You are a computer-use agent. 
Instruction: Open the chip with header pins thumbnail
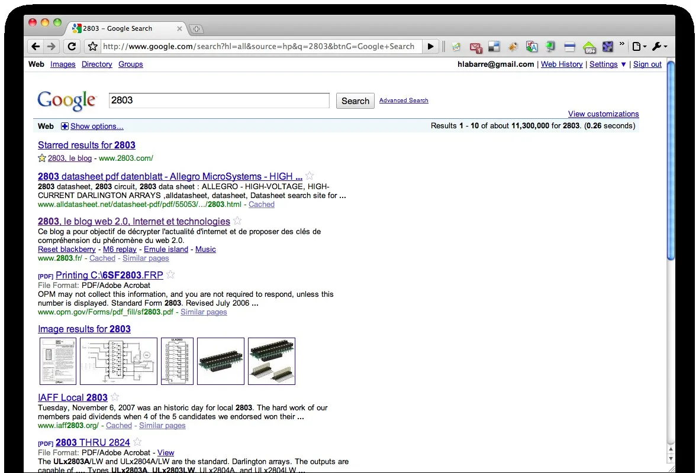pos(272,361)
